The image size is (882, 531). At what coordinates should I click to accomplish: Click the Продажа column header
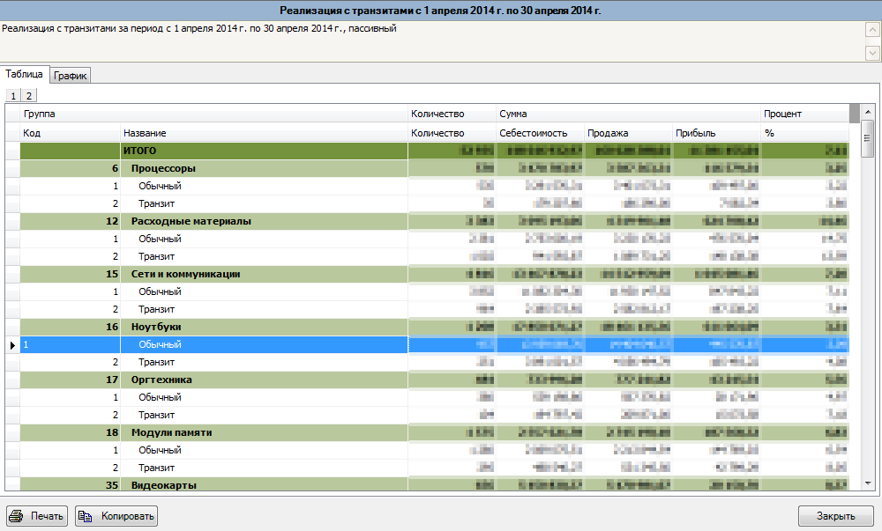click(x=629, y=133)
